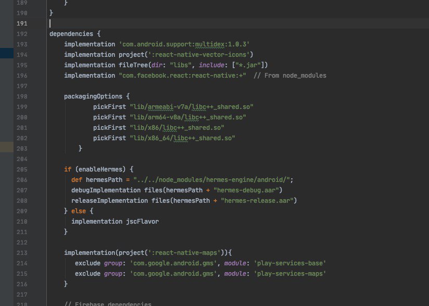Screen dimensions: 429x306
Task: Click the 'debugImplementation' keyword
Action: (x=106, y=190)
